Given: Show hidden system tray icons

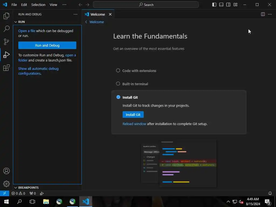Looking at the screenshot, I should click(228, 202).
